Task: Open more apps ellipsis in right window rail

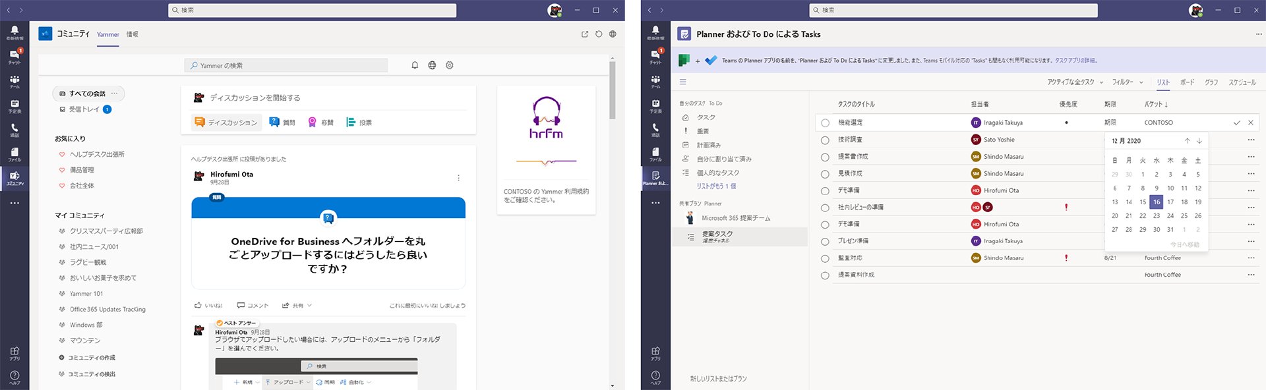Action: tap(655, 203)
